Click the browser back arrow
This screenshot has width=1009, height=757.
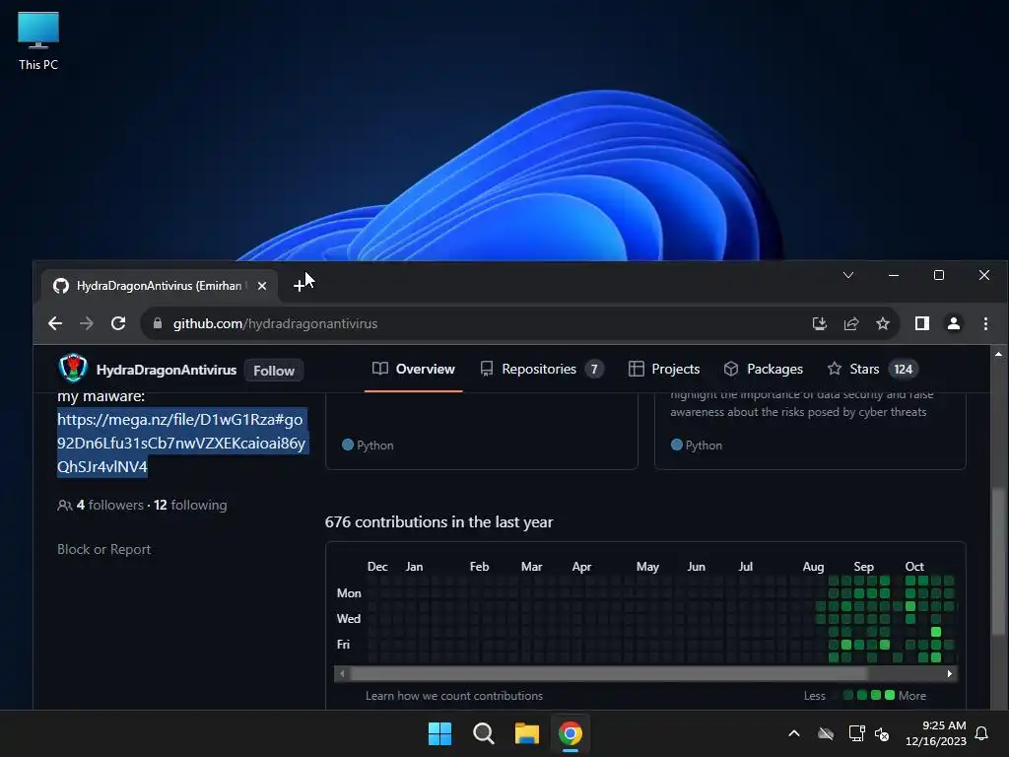click(x=55, y=323)
